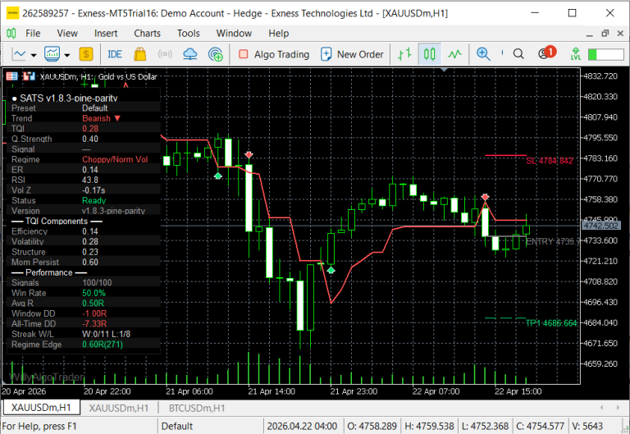Click the ENTRY level label on chart
Image resolution: width=630 pixels, height=434 pixels.
pyautogui.click(x=552, y=241)
